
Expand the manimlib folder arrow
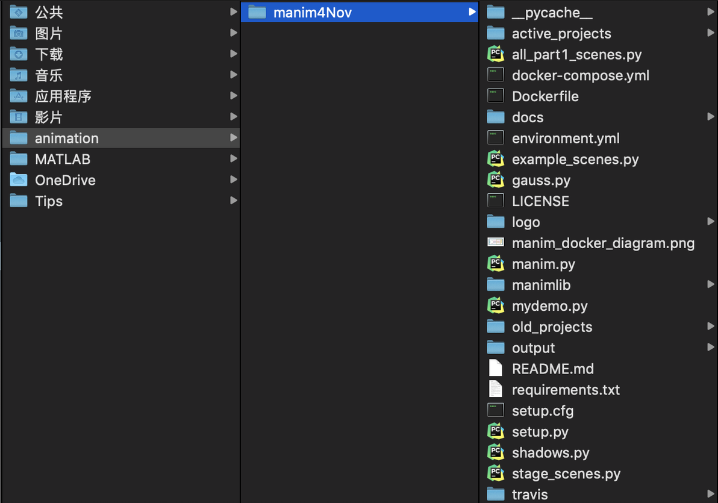(x=711, y=285)
